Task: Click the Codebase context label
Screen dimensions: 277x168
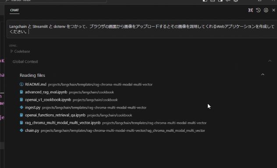Action: point(22,51)
